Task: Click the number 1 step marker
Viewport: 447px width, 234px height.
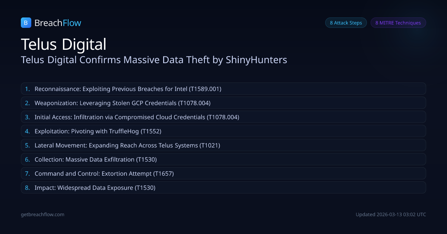Action: (x=27, y=89)
